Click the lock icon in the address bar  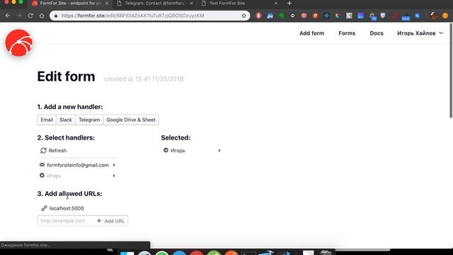click(56, 16)
